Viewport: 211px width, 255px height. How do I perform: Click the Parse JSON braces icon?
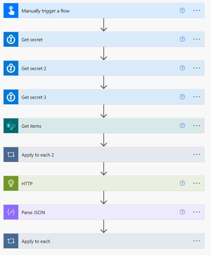11,212
